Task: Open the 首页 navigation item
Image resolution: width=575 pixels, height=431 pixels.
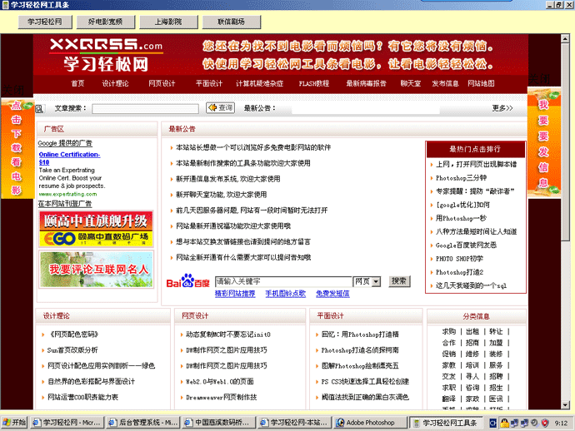Action: click(x=77, y=83)
